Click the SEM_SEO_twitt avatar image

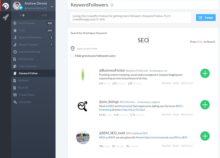coord(83,138)
